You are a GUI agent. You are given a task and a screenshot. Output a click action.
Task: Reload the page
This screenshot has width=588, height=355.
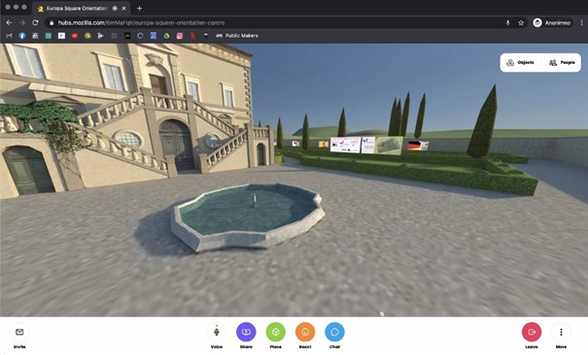pos(35,23)
